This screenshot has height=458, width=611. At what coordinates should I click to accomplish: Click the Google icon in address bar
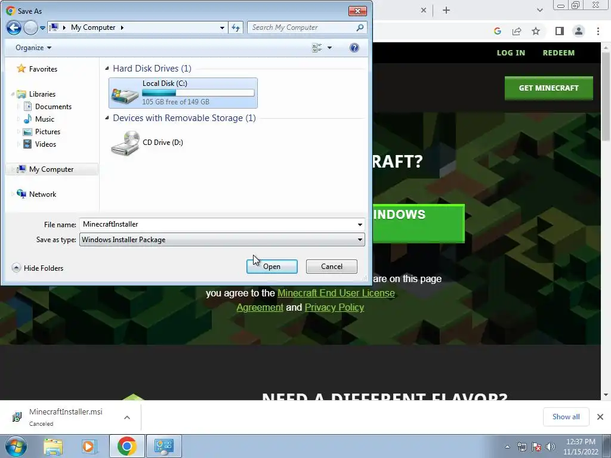pos(498,31)
